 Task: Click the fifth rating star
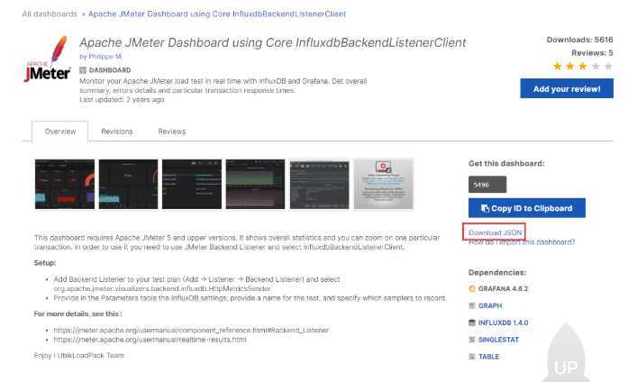(x=608, y=66)
